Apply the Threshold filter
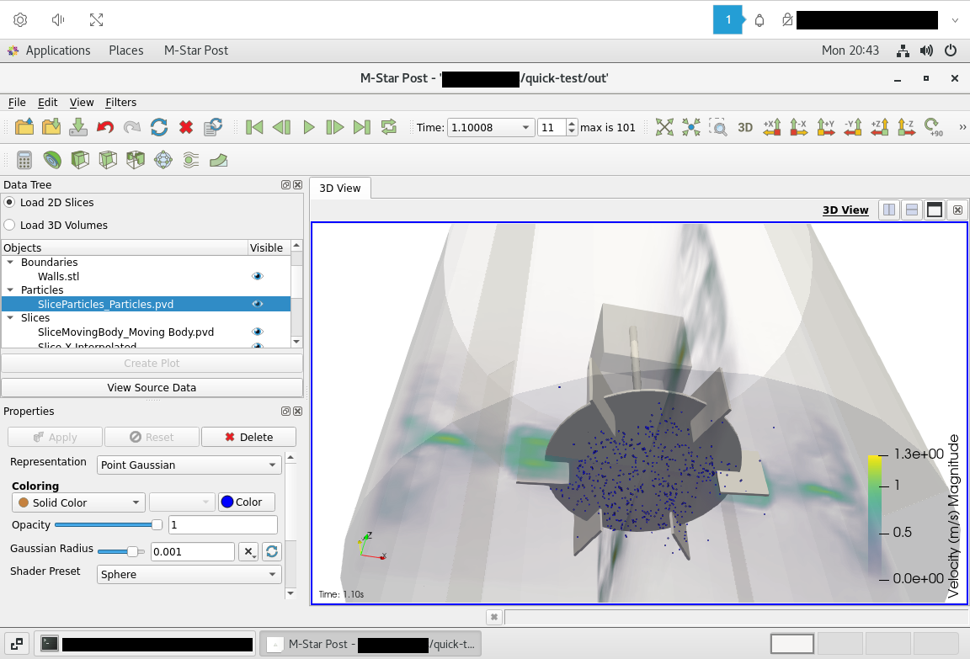Viewport: 970px width, 659px height. pos(136,160)
